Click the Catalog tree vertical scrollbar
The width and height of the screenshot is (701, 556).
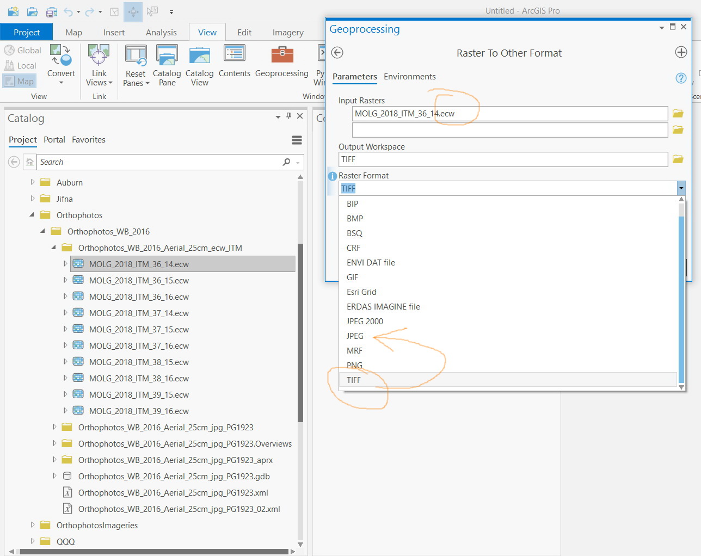tap(300, 333)
